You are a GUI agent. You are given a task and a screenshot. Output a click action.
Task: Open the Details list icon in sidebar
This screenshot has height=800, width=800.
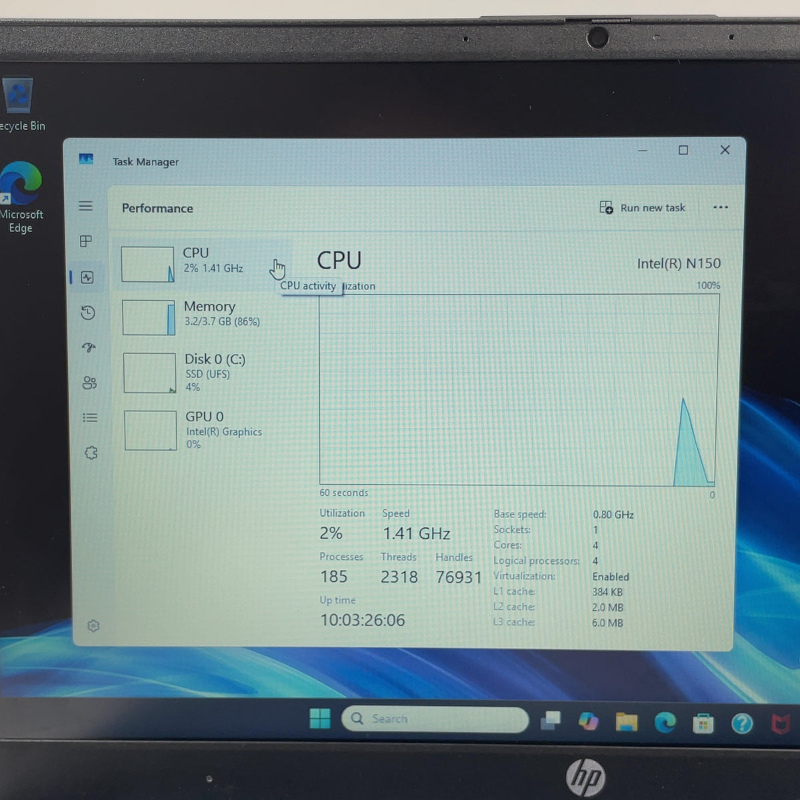(x=90, y=417)
